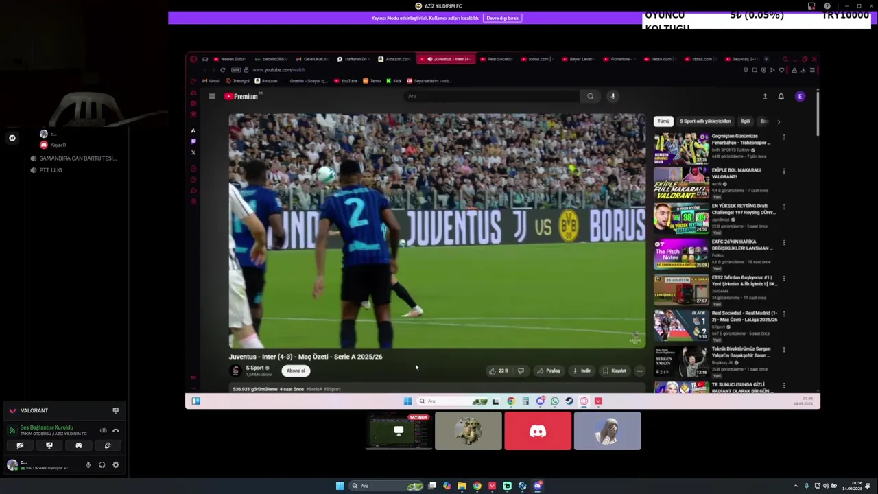Switch to the Real Sociedad browser tab
The height and width of the screenshot is (494, 878).
tap(497, 59)
